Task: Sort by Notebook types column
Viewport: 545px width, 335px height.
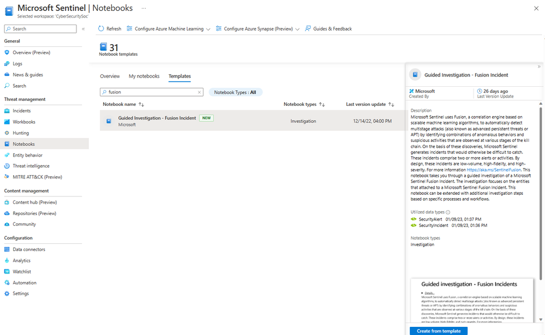Action: [304, 104]
